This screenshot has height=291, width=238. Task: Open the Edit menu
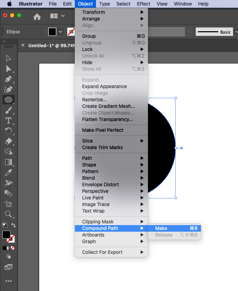67,4
